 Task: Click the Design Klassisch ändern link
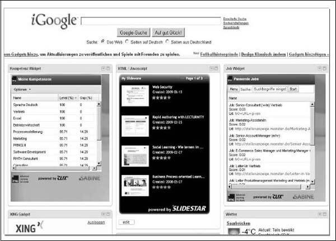click(x=263, y=54)
